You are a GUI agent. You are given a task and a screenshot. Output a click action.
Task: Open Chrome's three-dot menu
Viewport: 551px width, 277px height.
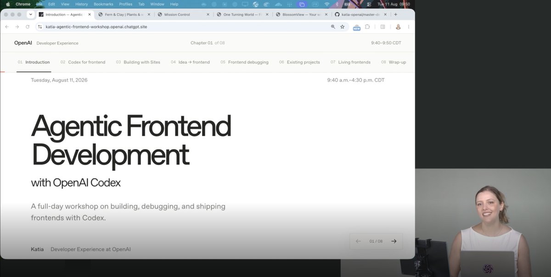(409, 27)
